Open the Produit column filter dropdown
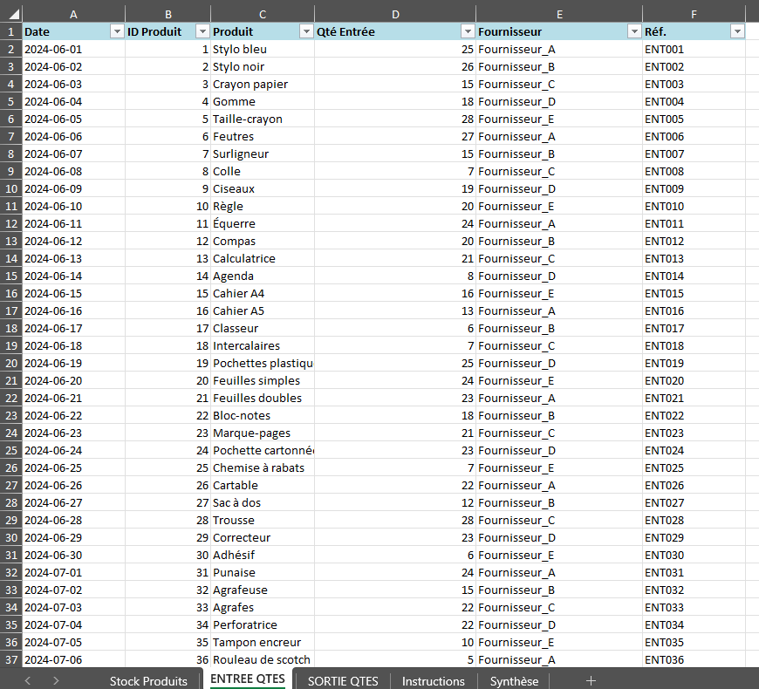Image resolution: width=759 pixels, height=689 pixels. tap(306, 32)
